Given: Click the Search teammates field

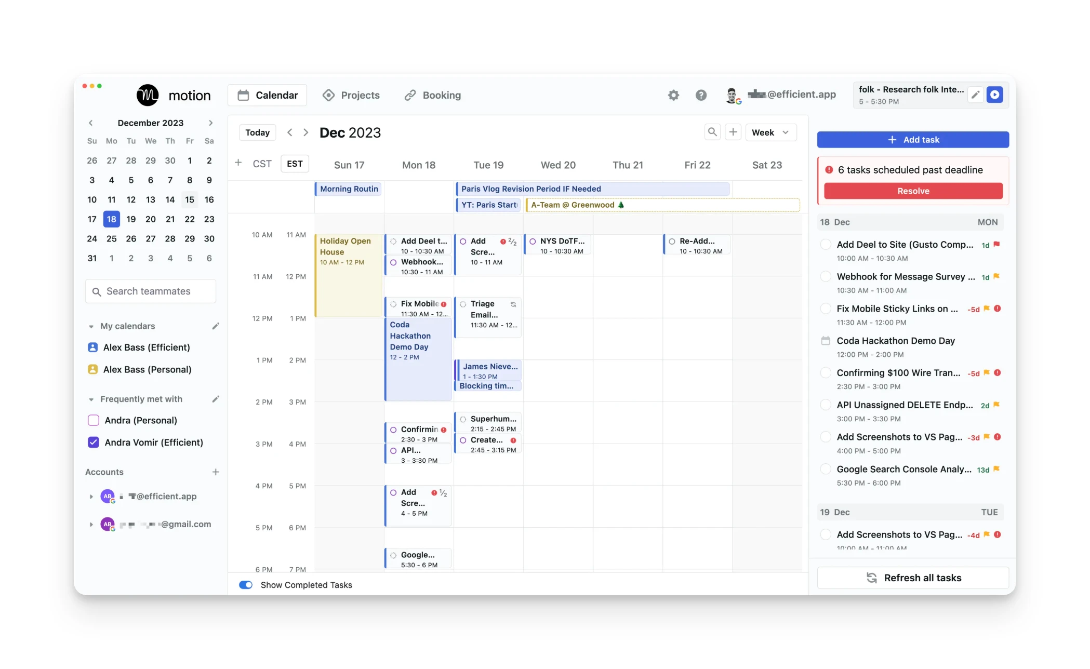Looking at the screenshot, I should click(151, 291).
